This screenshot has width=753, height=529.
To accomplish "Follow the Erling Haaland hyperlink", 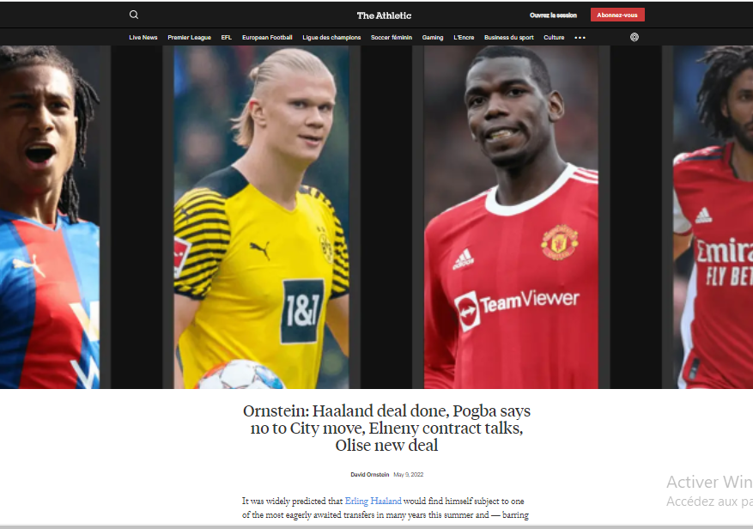I will [373, 502].
